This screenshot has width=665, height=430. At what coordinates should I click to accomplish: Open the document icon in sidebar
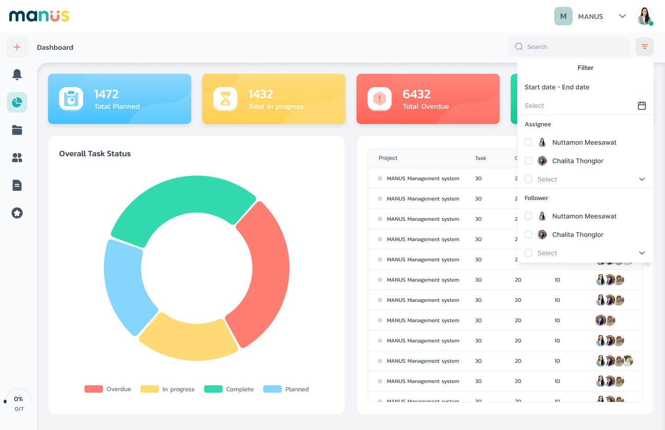coord(17,185)
